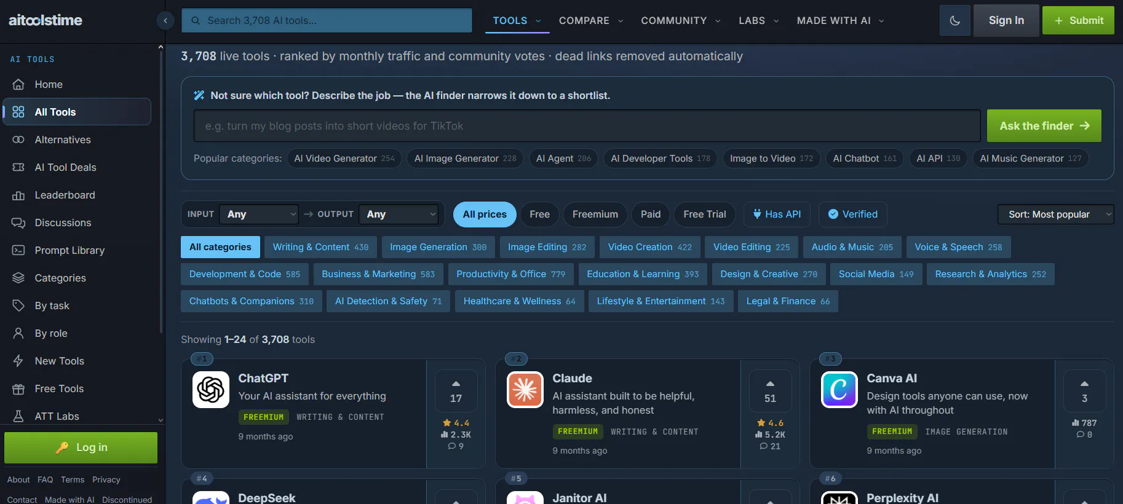Toggle the Has API filter
Screen dimensions: 1123x504
(x=777, y=215)
